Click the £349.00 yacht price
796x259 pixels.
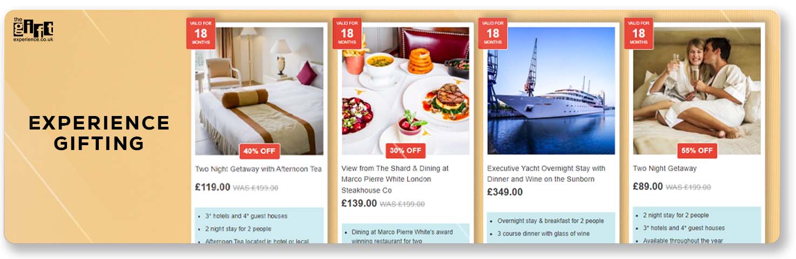click(x=505, y=192)
